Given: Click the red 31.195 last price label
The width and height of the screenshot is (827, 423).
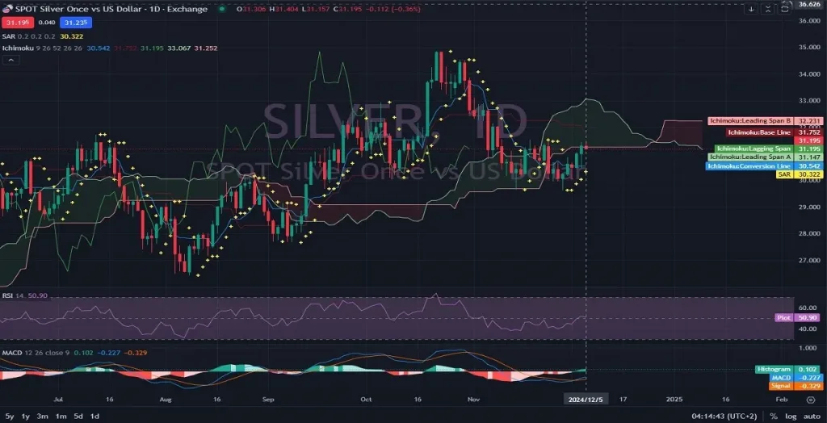Looking at the screenshot, I should coord(809,140).
